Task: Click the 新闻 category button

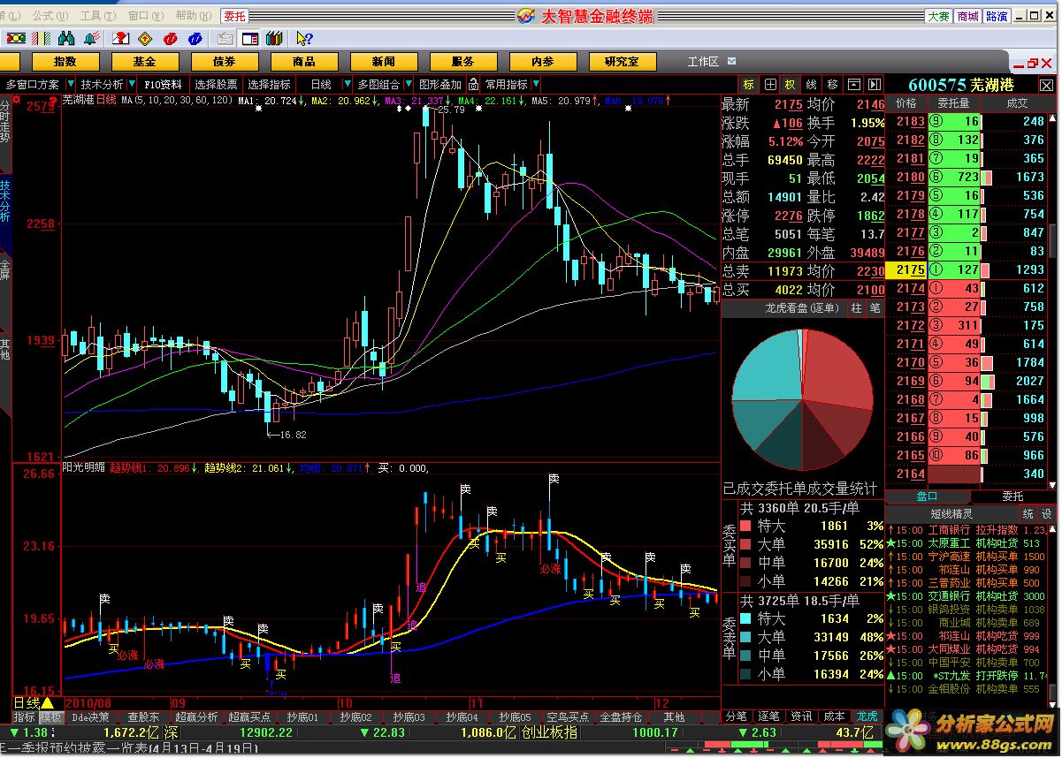Action: click(383, 62)
